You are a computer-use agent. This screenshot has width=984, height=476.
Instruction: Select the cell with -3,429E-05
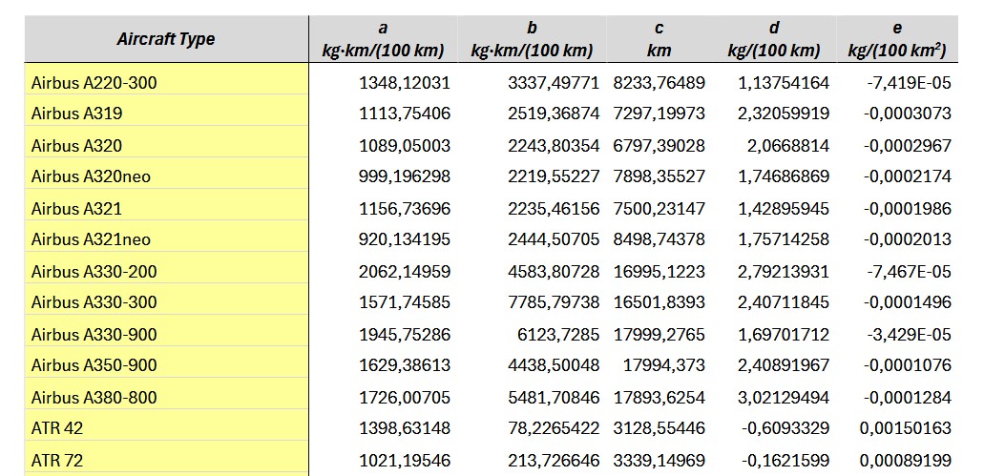[x=909, y=335]
